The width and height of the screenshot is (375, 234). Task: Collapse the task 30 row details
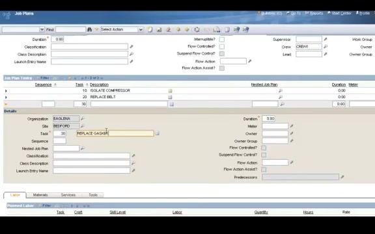(x=6, y=104)
